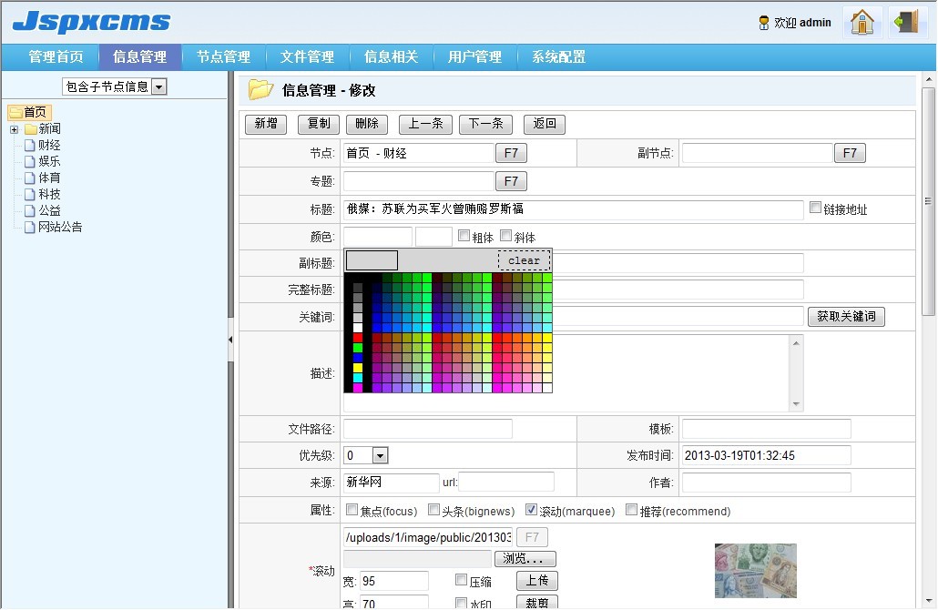Click the 新闻 folder icon in the tree
Viewport: 938px width, 610px height.
[x=31, y=128]
